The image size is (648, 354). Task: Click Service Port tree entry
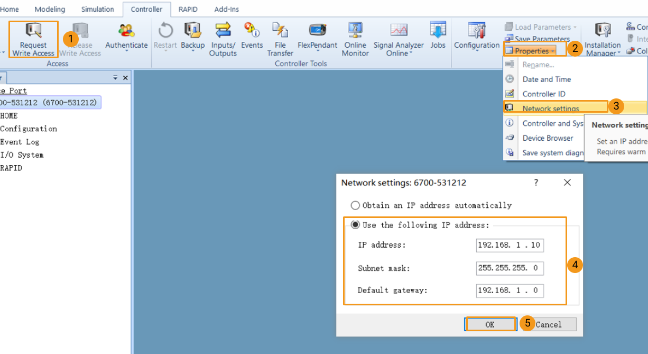tap(13, 90)
